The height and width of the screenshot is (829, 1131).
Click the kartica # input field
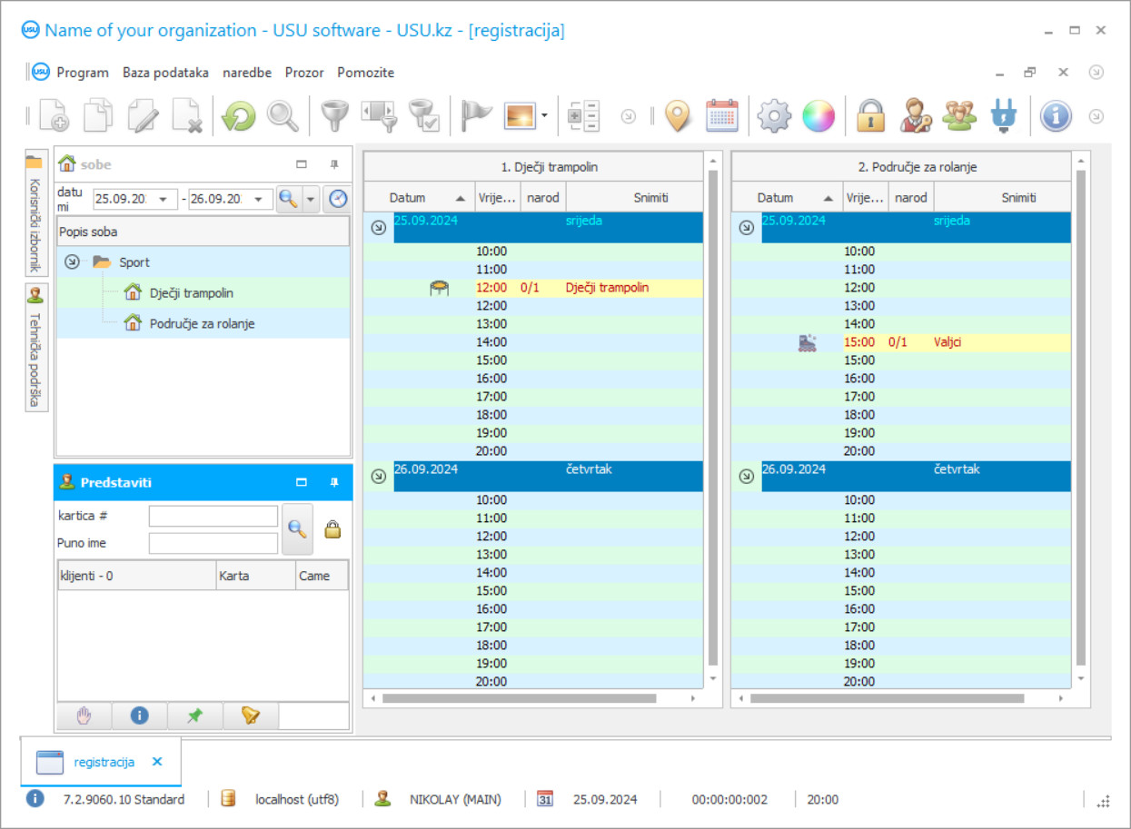click(213, 516)
